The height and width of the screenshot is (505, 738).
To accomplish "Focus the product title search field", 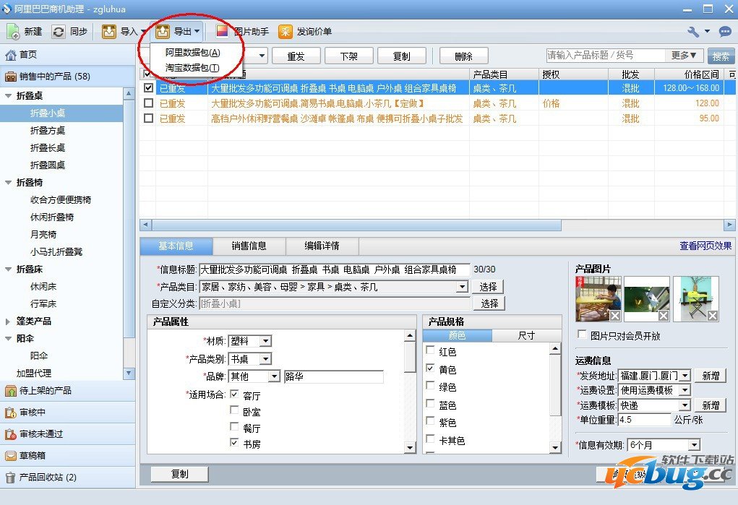I will [x=606, y=56].
